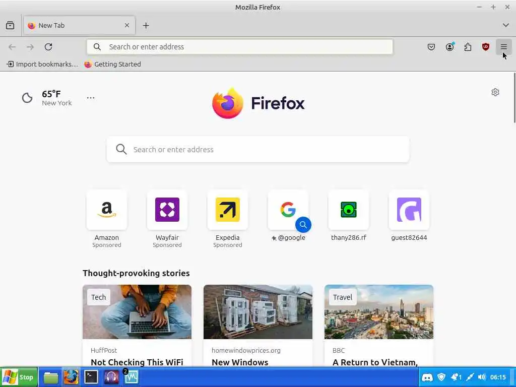The width and height of the screenshot is (516, 387).
Task: Open the notification bell tray icon
Action: pos(456,377)
